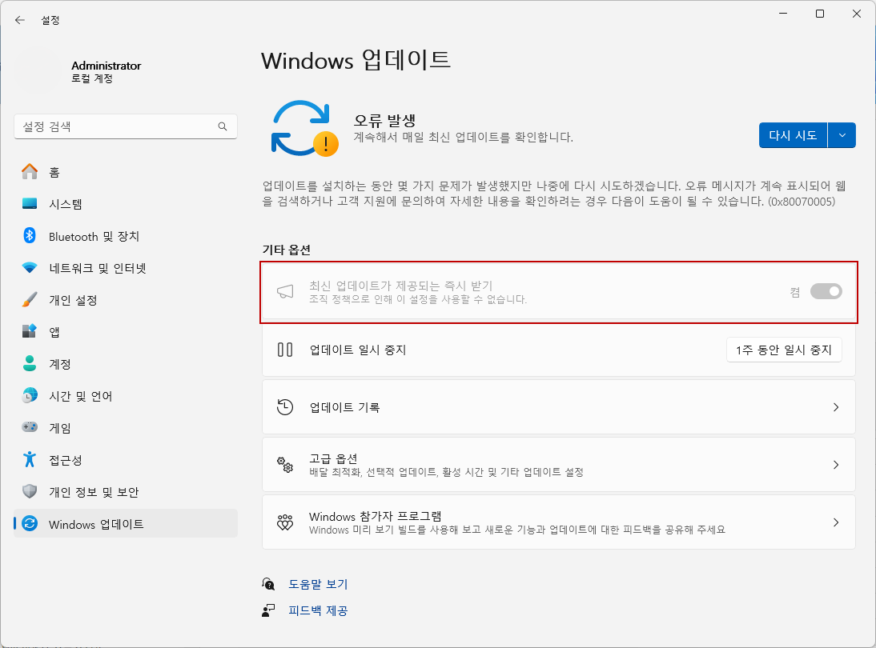
Task: Open the 고급 옵션 row
Action: [x=559, y=464]
